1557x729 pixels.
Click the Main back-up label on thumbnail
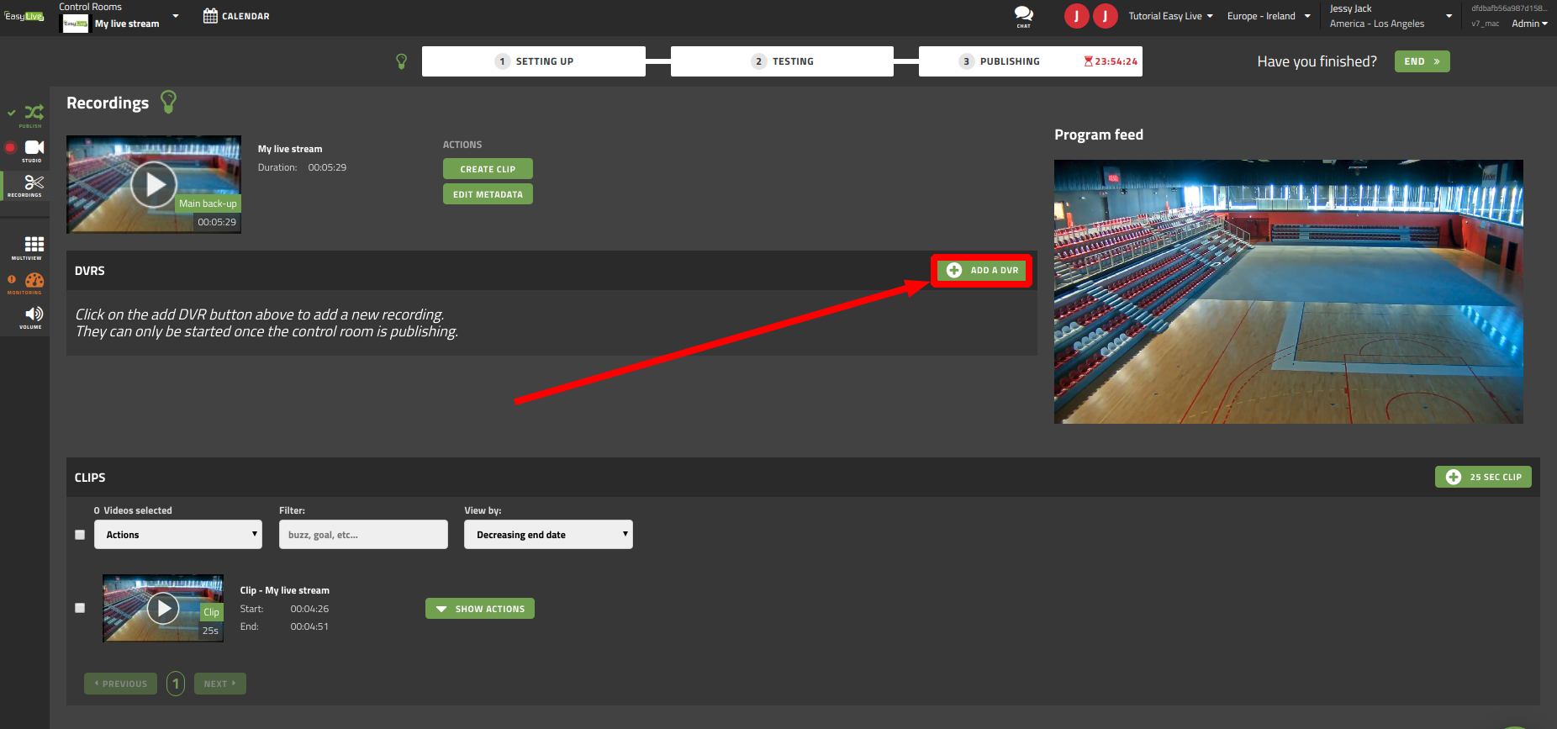pyautogui.click(x=208, y=203)
